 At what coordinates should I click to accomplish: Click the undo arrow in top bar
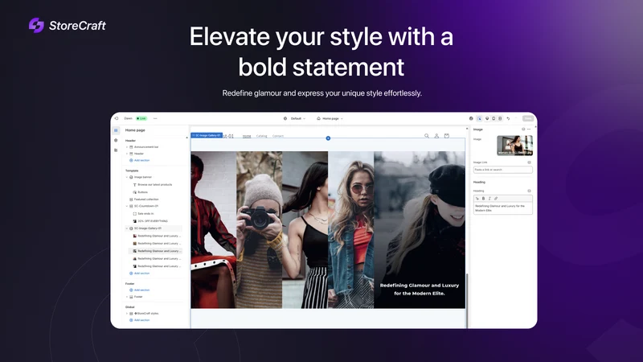(508, 118)
